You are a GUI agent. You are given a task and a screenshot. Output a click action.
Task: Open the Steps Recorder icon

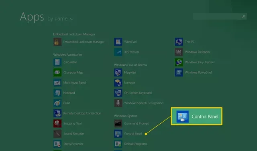tap(57, 144)
